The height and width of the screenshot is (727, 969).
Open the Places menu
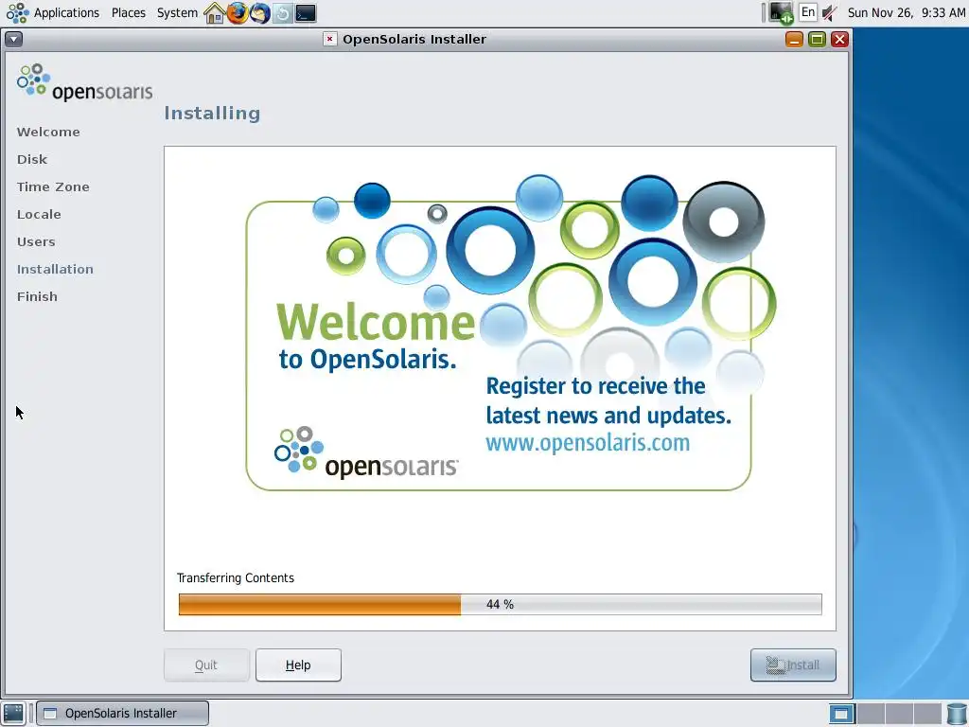pos(129,13)
